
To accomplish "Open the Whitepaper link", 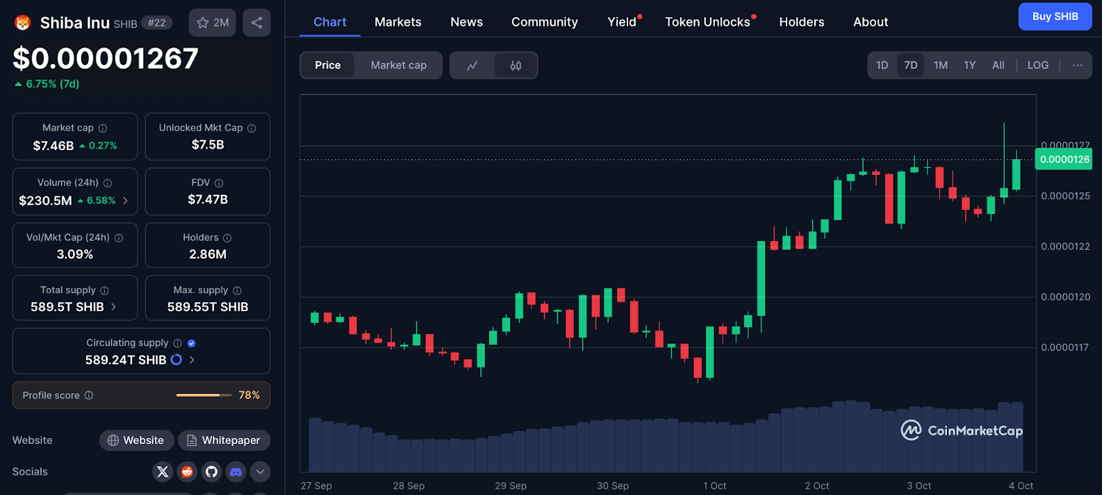I will pyautogui.click(x=224, y=440).
